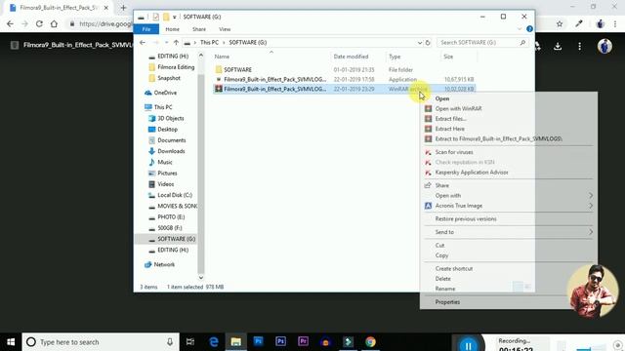Switch to the Share ribbon tab

point(199,29)
